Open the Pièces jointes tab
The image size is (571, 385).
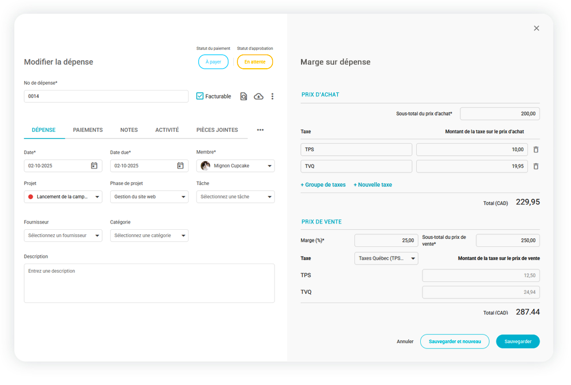[217, 130]
